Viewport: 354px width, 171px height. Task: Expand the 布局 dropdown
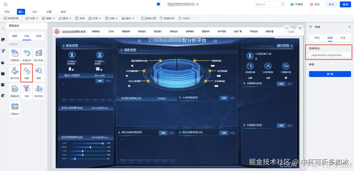[x=31, y=18]
